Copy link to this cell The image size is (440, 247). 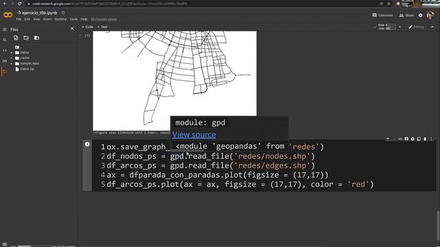(x=400, y=139)
